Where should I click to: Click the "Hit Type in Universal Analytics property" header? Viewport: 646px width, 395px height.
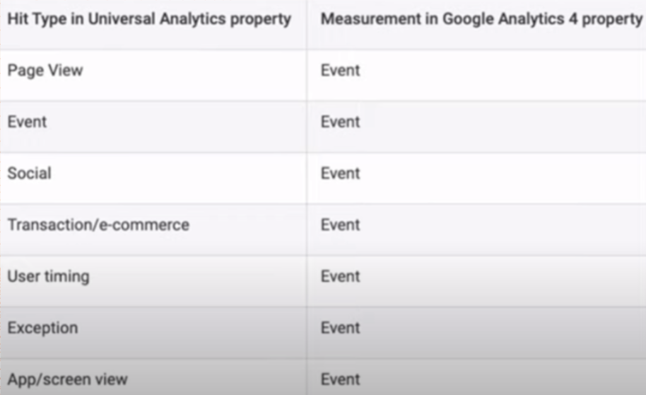[x=149, y=19]
